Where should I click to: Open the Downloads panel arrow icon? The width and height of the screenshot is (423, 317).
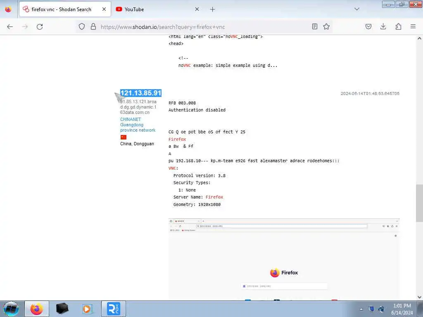[x=383, y=26]
